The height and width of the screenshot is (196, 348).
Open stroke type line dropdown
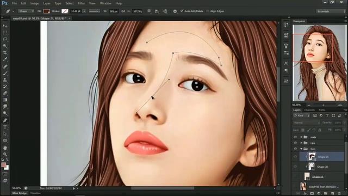click(95, 11)
